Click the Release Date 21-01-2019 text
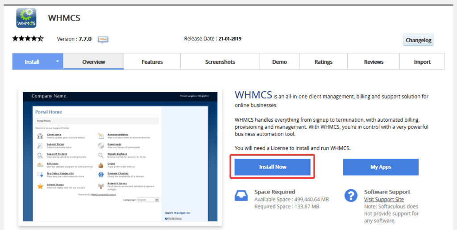The height and width of the screenshot is (230, 457). [x=213, y=38]
